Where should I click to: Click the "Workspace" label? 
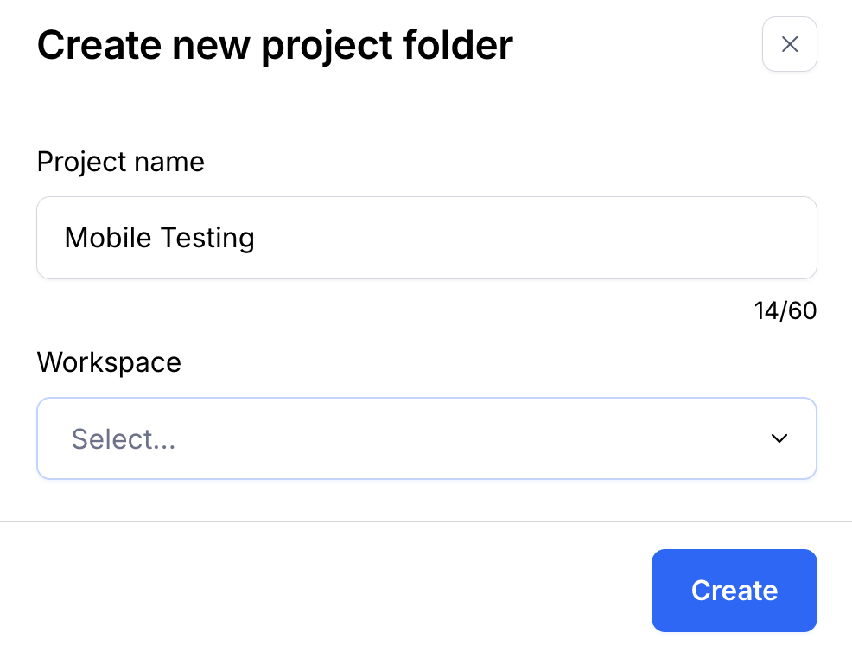point(109,361)
